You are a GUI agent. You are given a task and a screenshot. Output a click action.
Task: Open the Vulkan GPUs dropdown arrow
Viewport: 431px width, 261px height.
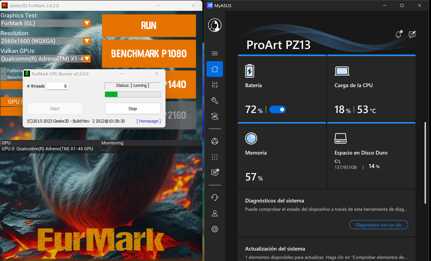click(87, 59)
